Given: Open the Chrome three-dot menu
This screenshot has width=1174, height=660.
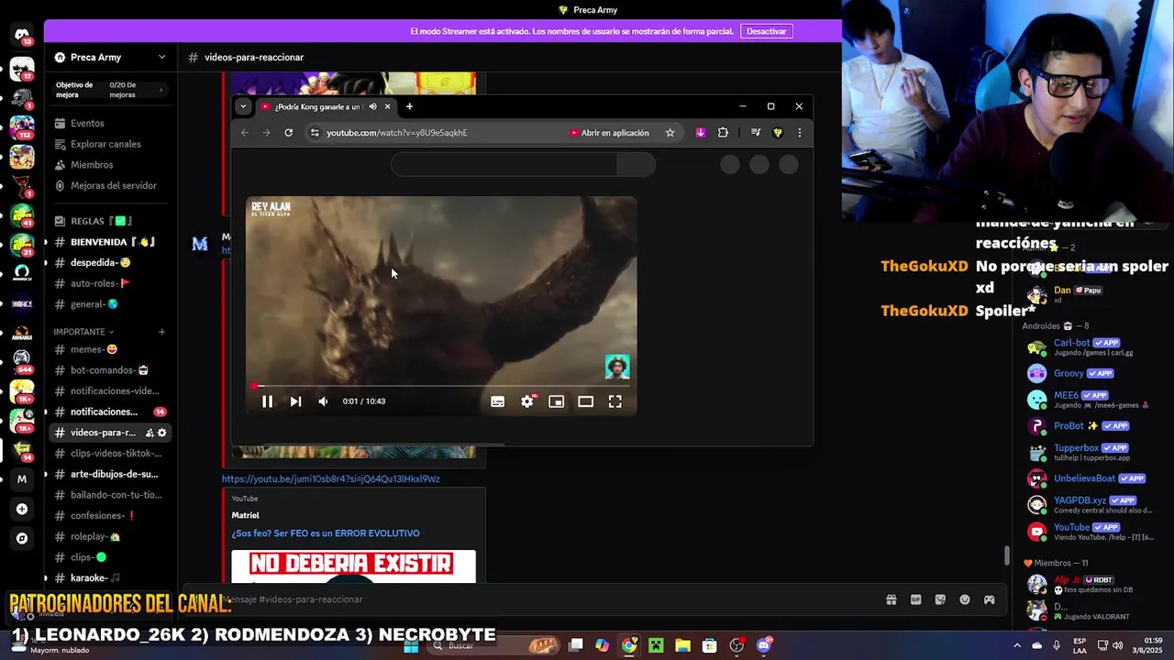Looking at the screenshot, I should [799, 133].
